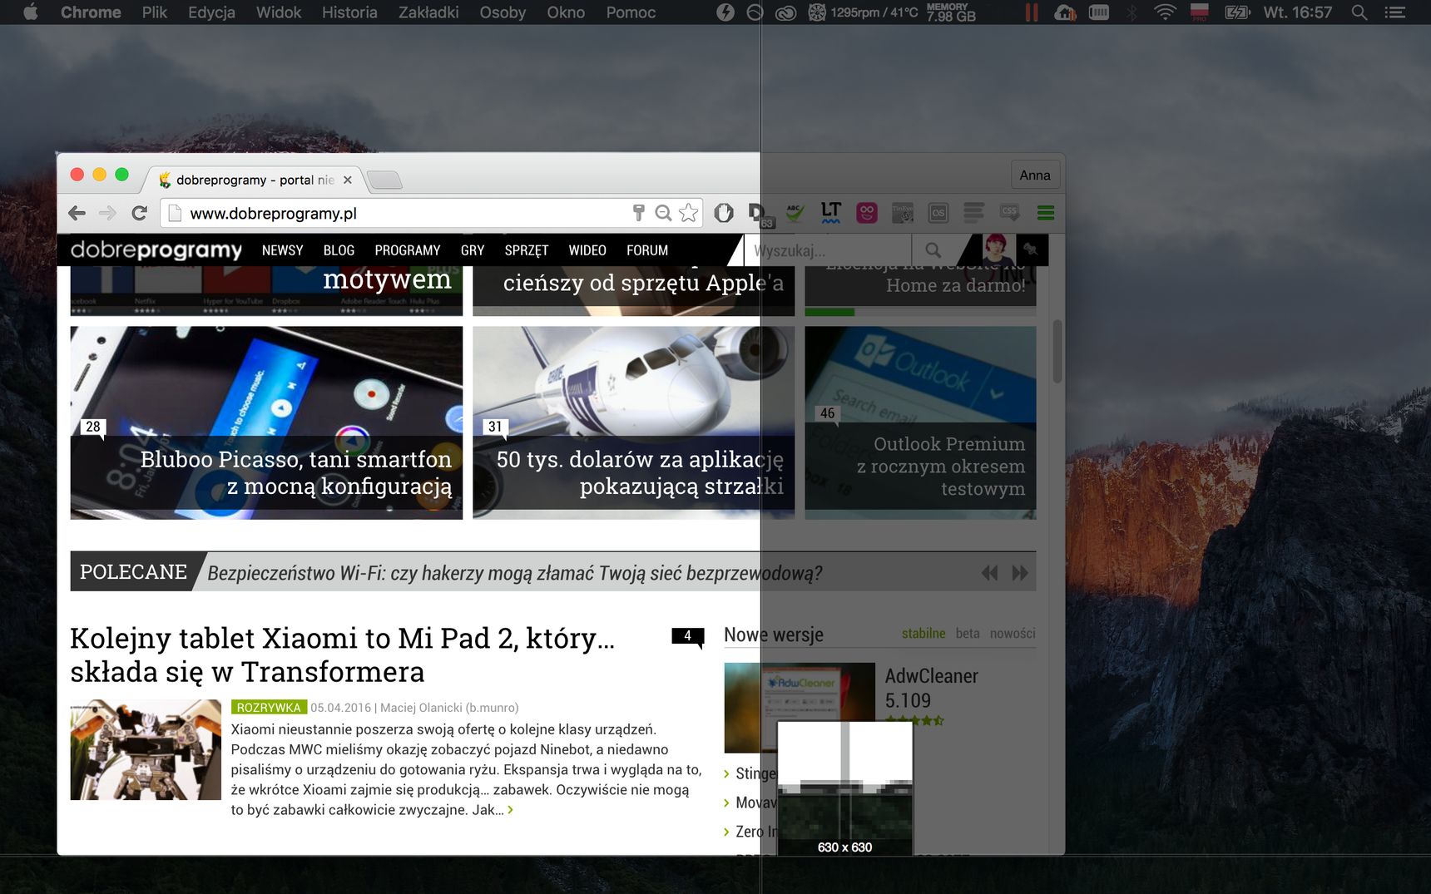Bookmark this page with the star icon

click(688, 213)
